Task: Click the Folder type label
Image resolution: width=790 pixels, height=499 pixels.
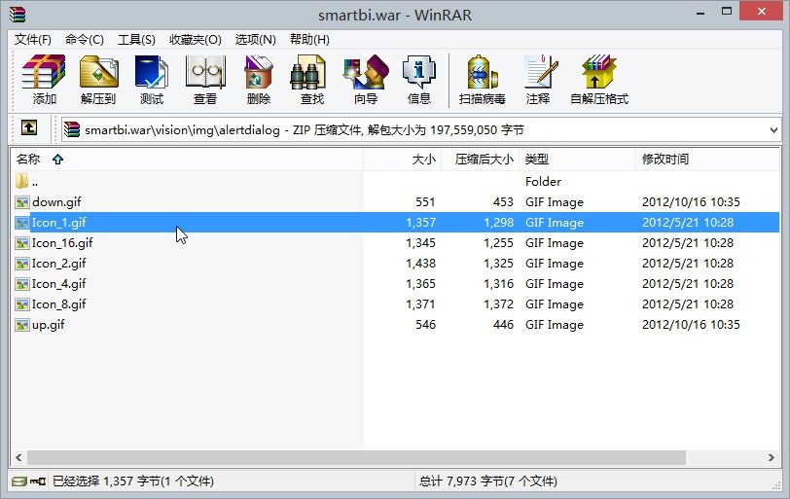Action: 543,182
